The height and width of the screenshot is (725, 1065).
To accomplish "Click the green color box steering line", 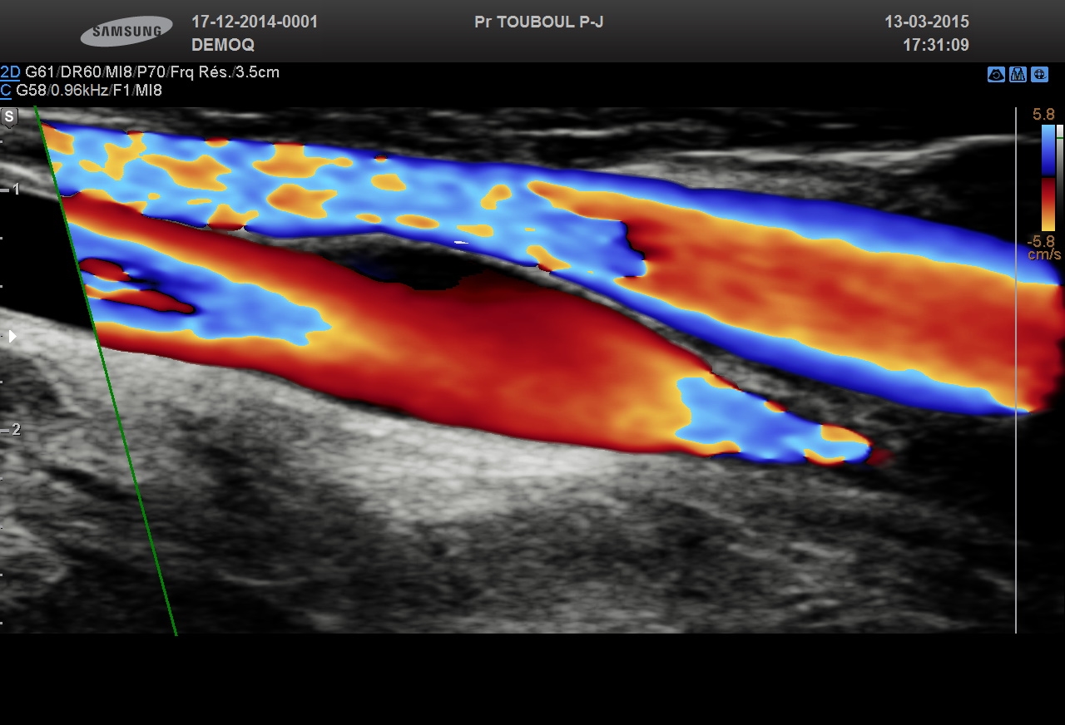I will pyautogui.click(x=108, y=374).
